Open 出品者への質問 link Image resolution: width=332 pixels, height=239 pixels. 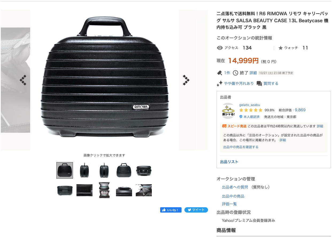pyautogui.click(x=235, y=187)
